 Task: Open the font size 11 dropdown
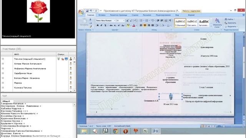(124, 20)
